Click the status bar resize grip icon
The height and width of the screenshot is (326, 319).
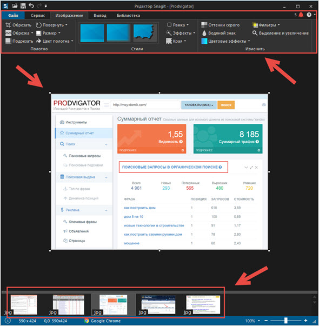click(314, 322)
